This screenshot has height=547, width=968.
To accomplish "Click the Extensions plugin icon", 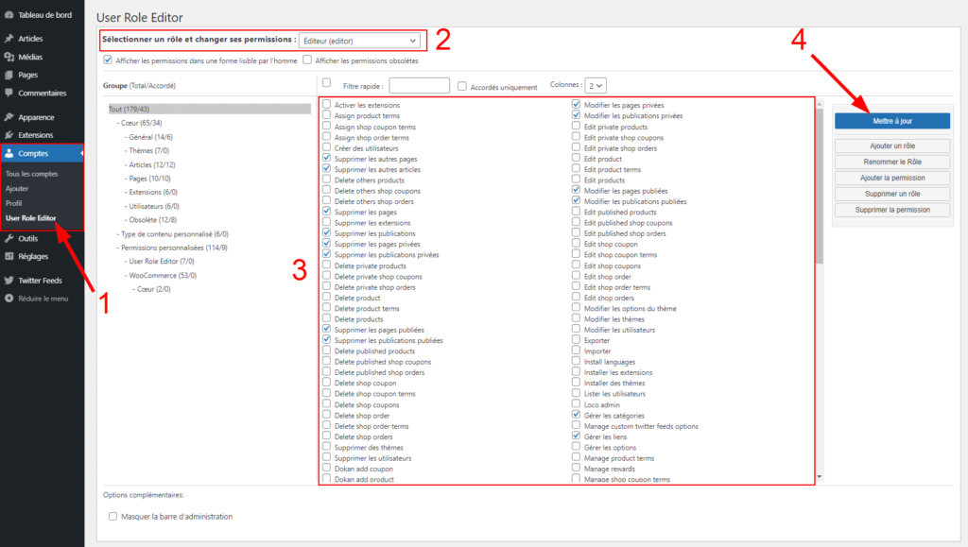I will click(9, 135).
